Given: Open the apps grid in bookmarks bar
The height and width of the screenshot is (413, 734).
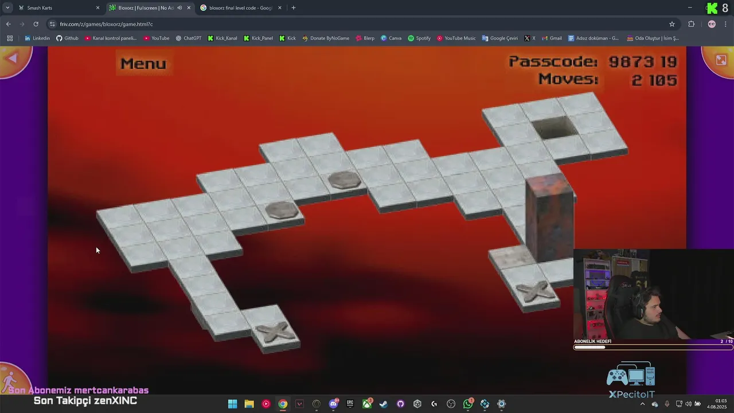Looking at the screenshot, I should coord(10,38).
